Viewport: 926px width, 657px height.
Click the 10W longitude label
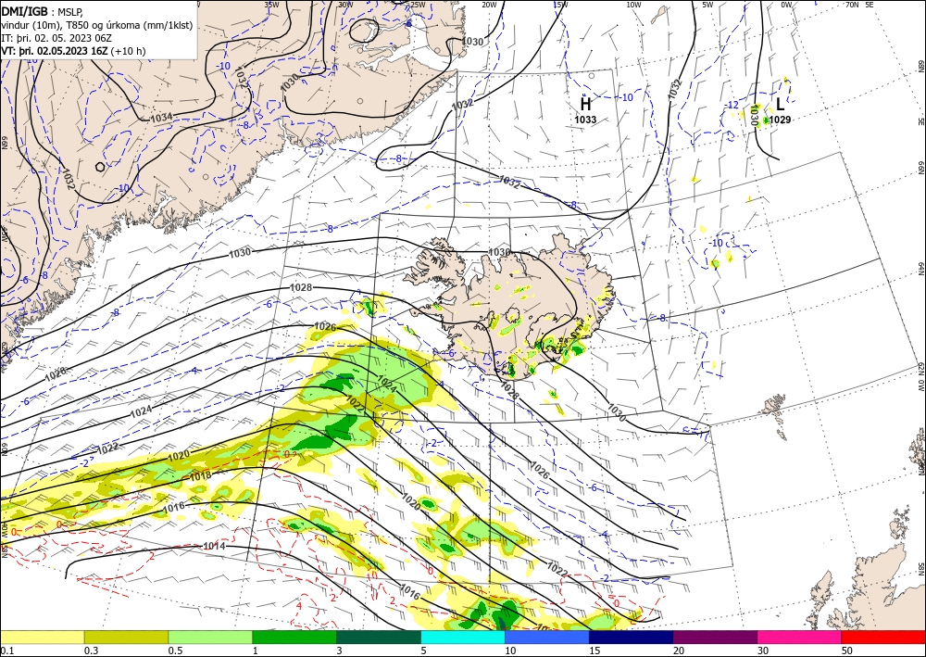coord(633,4)
